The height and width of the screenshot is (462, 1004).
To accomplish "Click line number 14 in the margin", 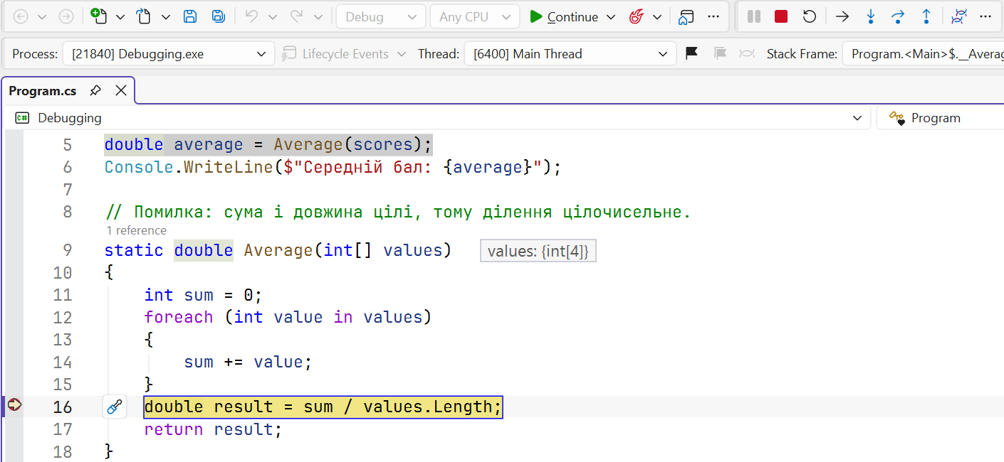I will (63, 362).
